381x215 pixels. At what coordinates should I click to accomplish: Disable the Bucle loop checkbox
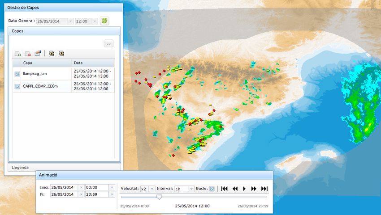(x=212, y=189)
